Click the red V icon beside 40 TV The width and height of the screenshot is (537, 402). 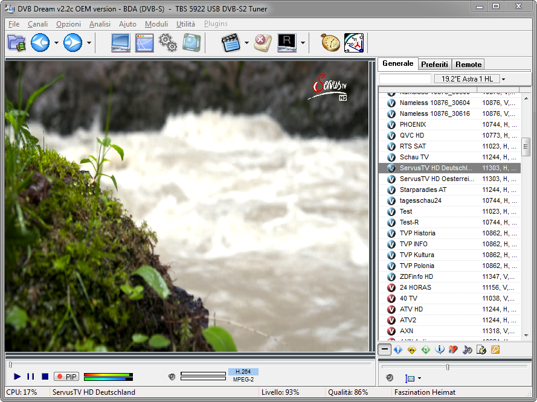[391, 299]
